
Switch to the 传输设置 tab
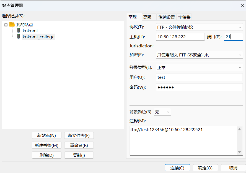coord(167,17)
